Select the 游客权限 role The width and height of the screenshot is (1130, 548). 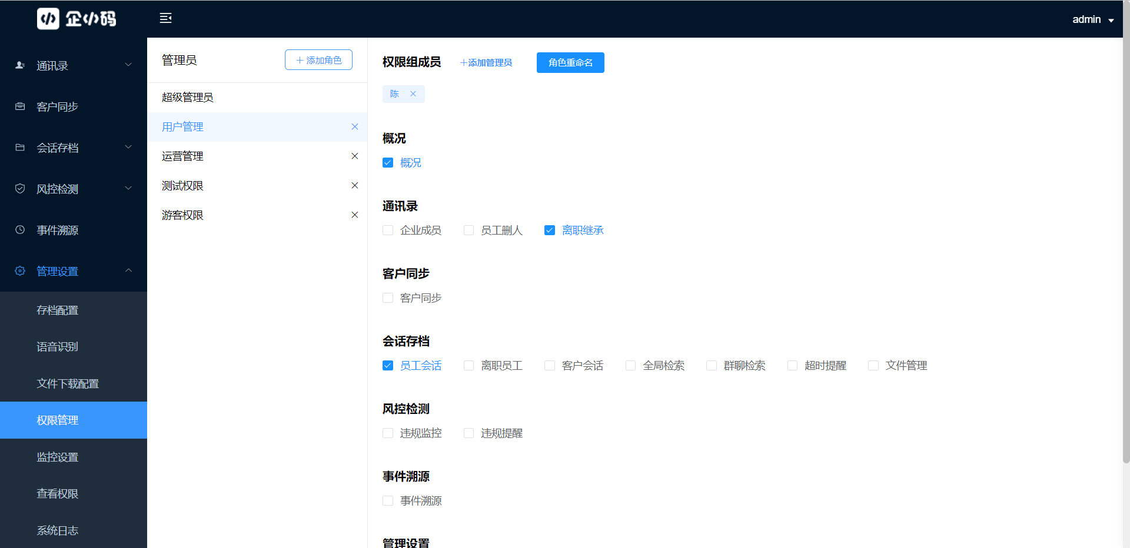pos(257,215)
